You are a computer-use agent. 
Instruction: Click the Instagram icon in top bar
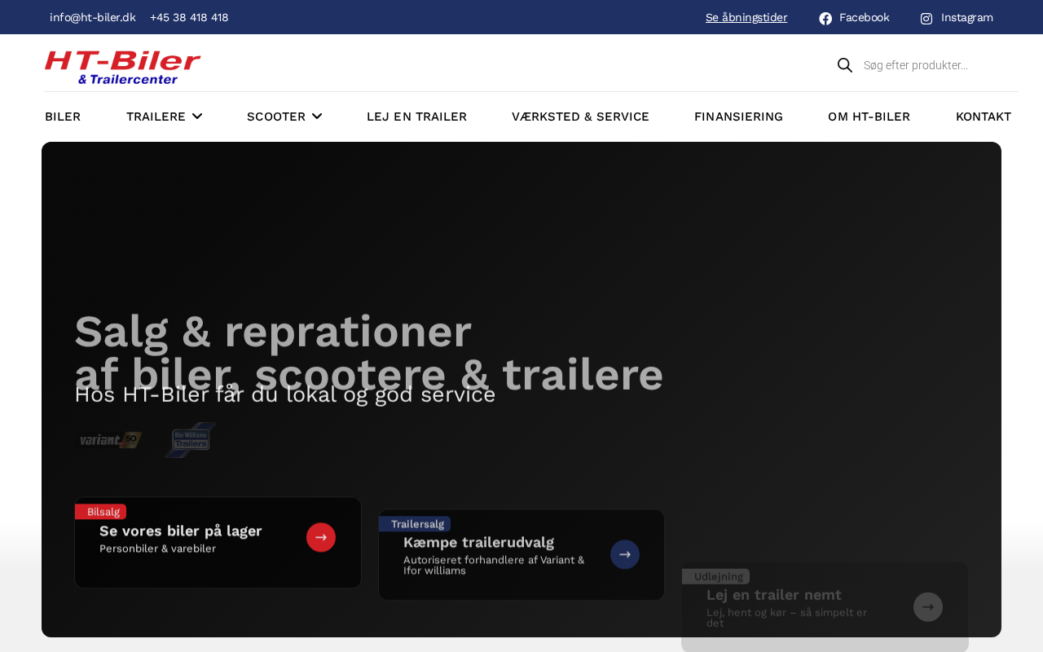click(x=926, y=18)
